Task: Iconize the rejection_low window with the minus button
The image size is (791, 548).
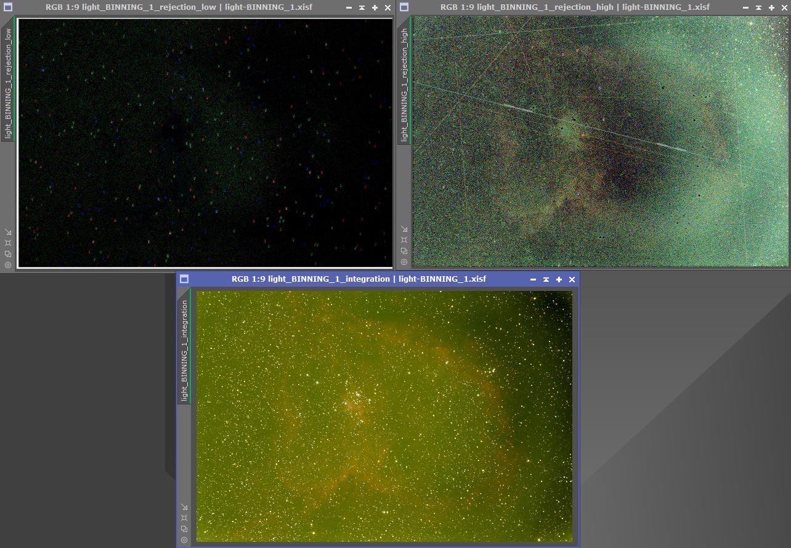Action: coord(349,7)
